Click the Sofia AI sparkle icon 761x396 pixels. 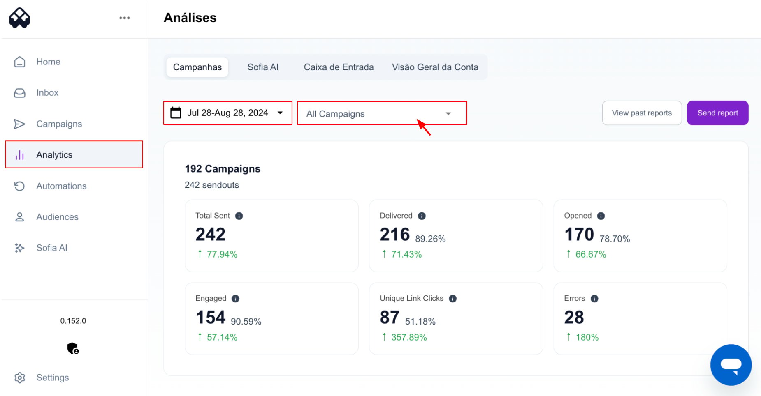click(19, 248)
